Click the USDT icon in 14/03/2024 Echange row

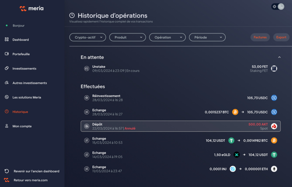pos(274,155)
